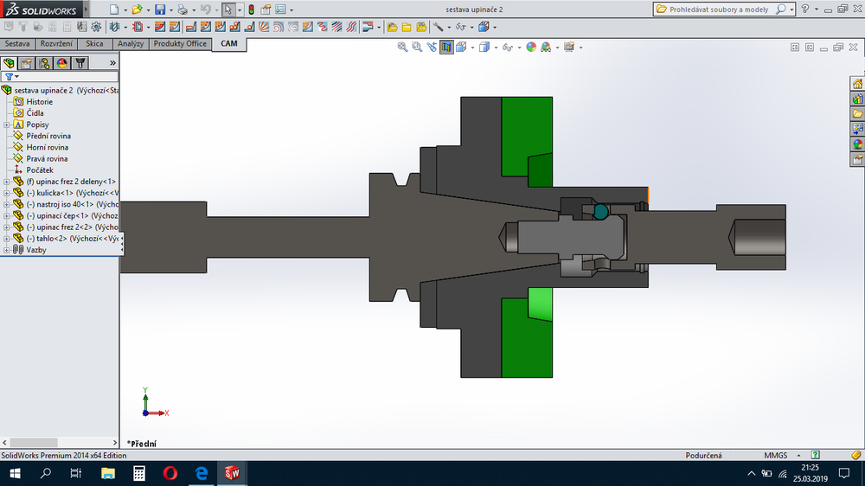Expand the Vazby mates folder
This screenshot has width=865, height=486.
click(7, 250)
